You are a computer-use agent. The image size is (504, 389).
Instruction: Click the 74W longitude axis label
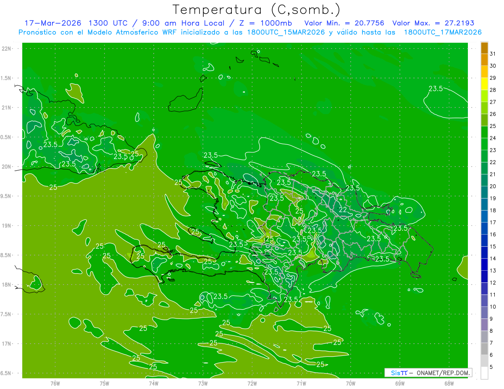154,384
